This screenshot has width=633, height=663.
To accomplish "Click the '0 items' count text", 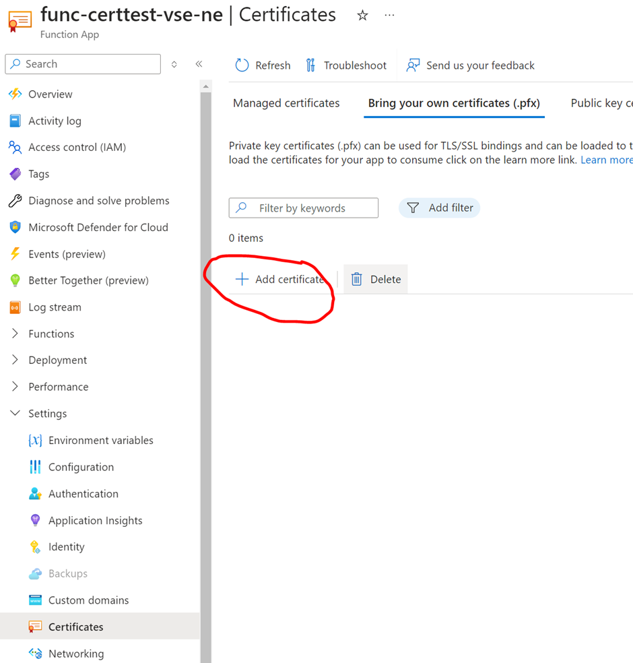I will point(246,238).
